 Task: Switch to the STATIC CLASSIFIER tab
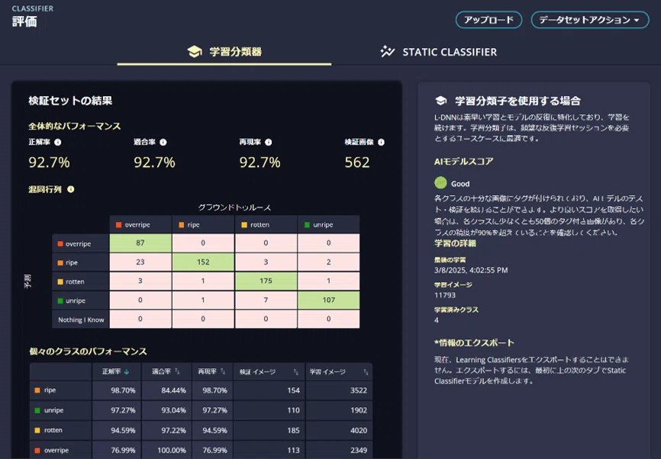(x=438, y=52)
